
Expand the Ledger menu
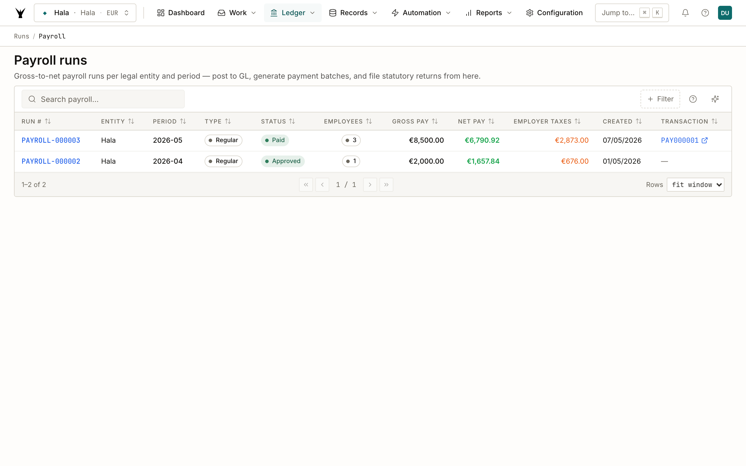[x=293, y=13]
